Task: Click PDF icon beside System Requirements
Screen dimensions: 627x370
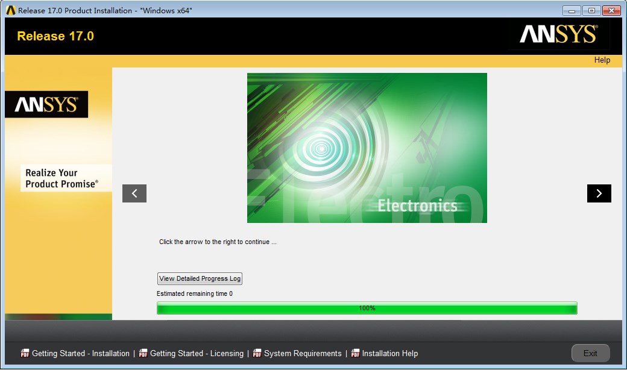Action: tap(257, 353)
